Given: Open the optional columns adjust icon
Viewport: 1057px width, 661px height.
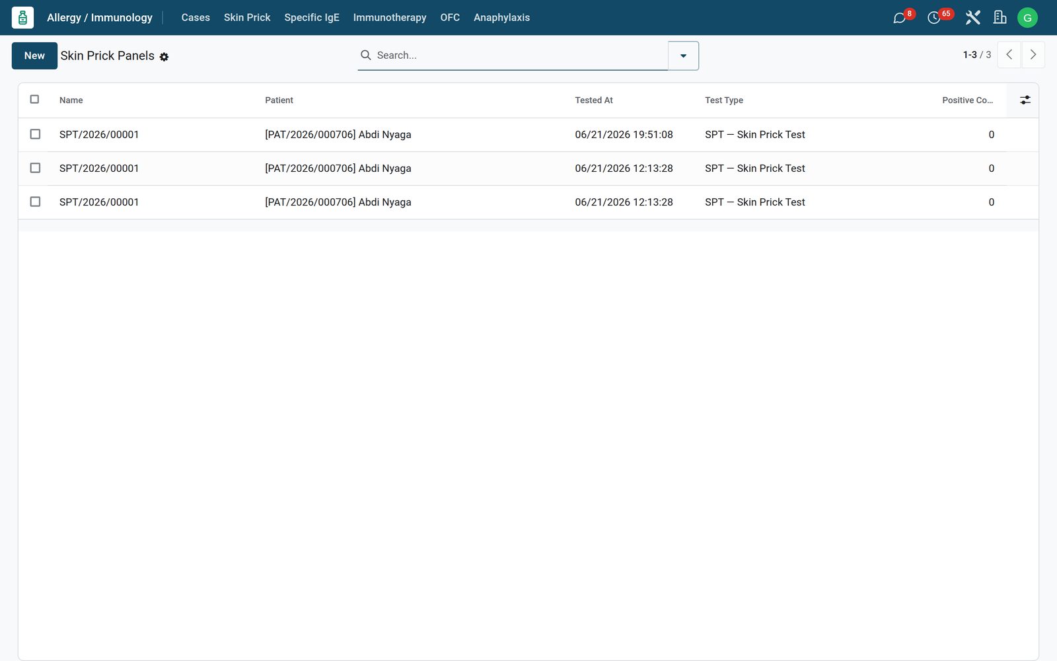Looking at the screenshot, I should coord(1025,100).
